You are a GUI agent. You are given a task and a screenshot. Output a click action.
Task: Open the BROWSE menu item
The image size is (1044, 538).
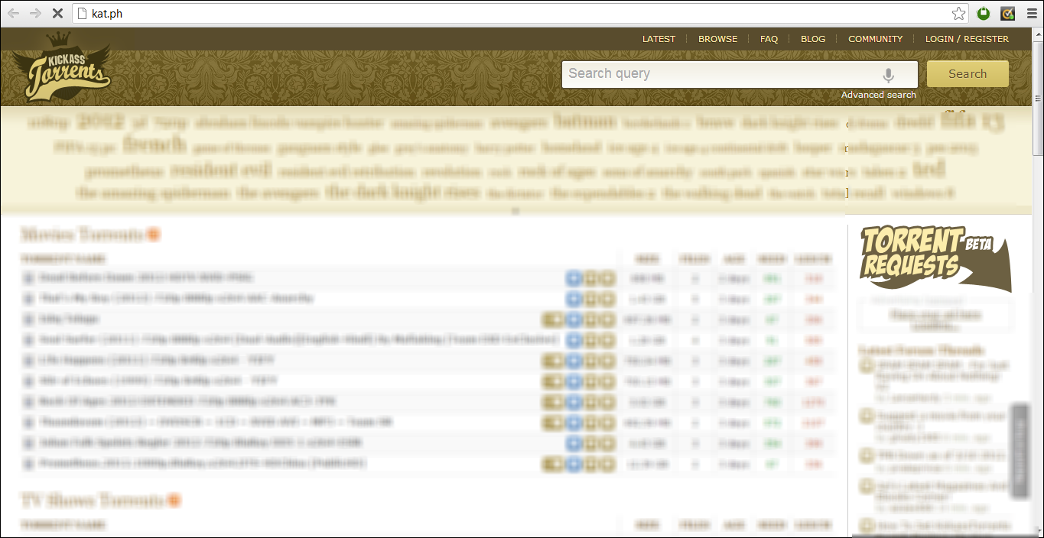[717, 39]
